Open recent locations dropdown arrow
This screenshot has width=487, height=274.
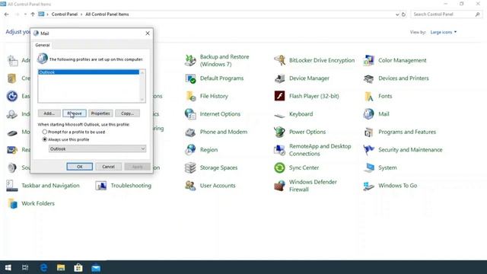pos(25,14)
